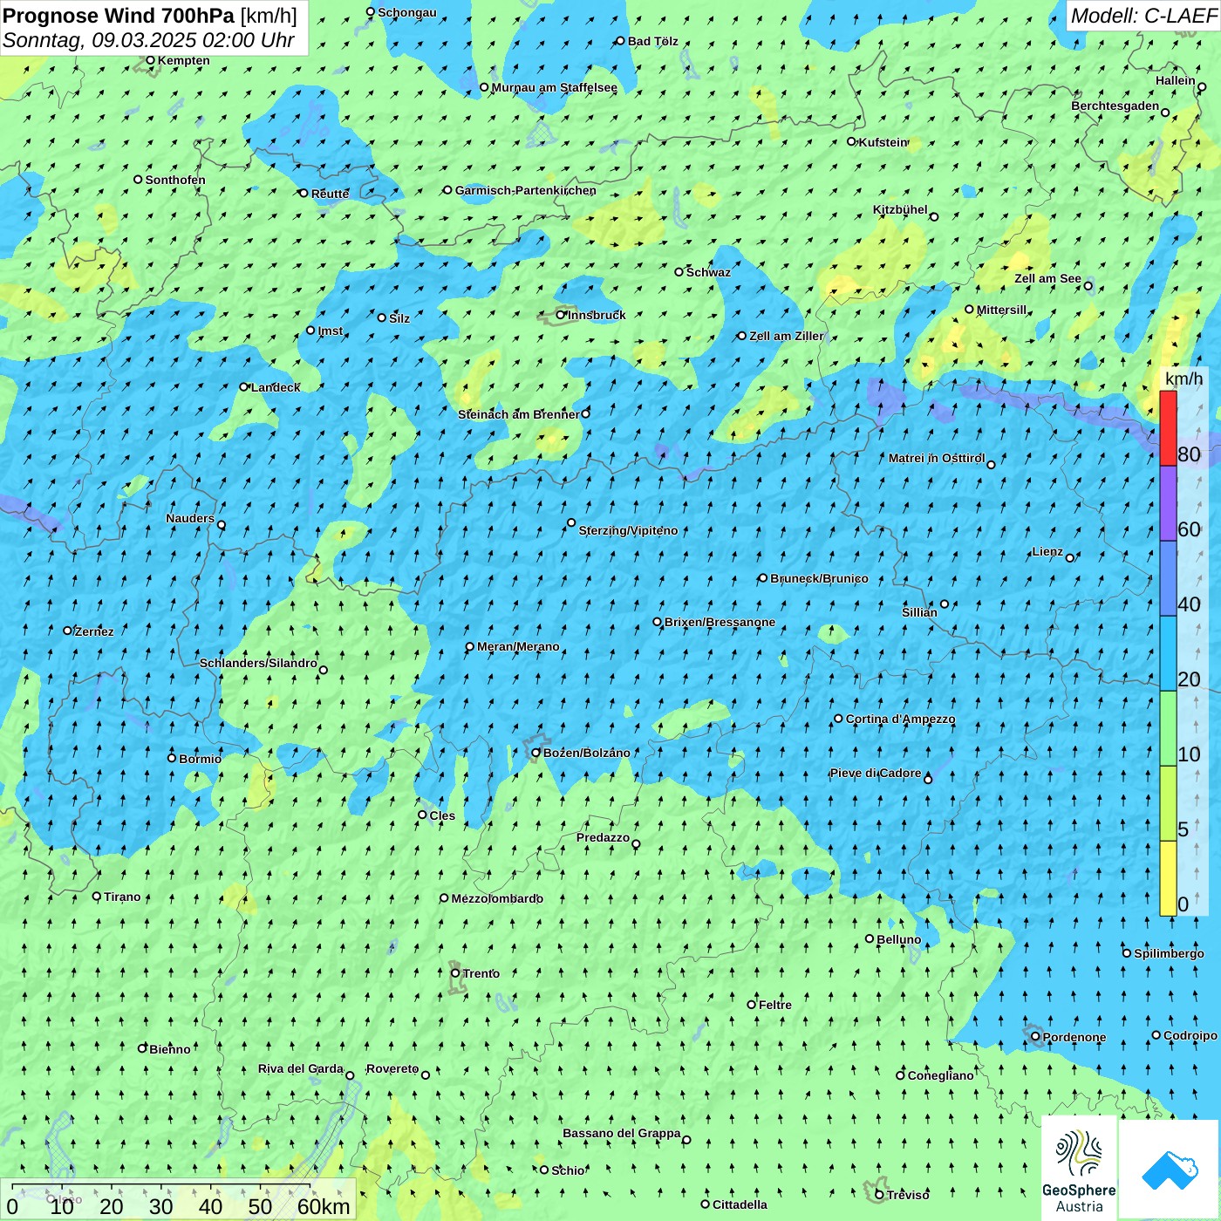Click the 'Murnau am Staffelsee' label

click(555, 87)
